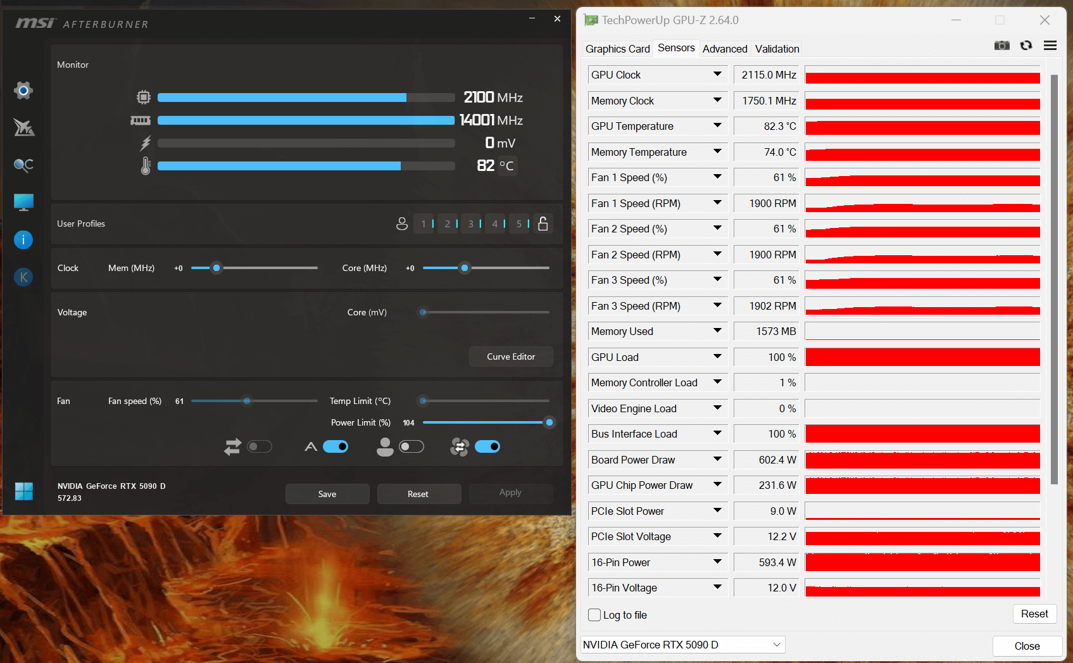1073x663 pixels.
Task: Click the user-defined fan person icon
Action: click(x=385, y=447)
